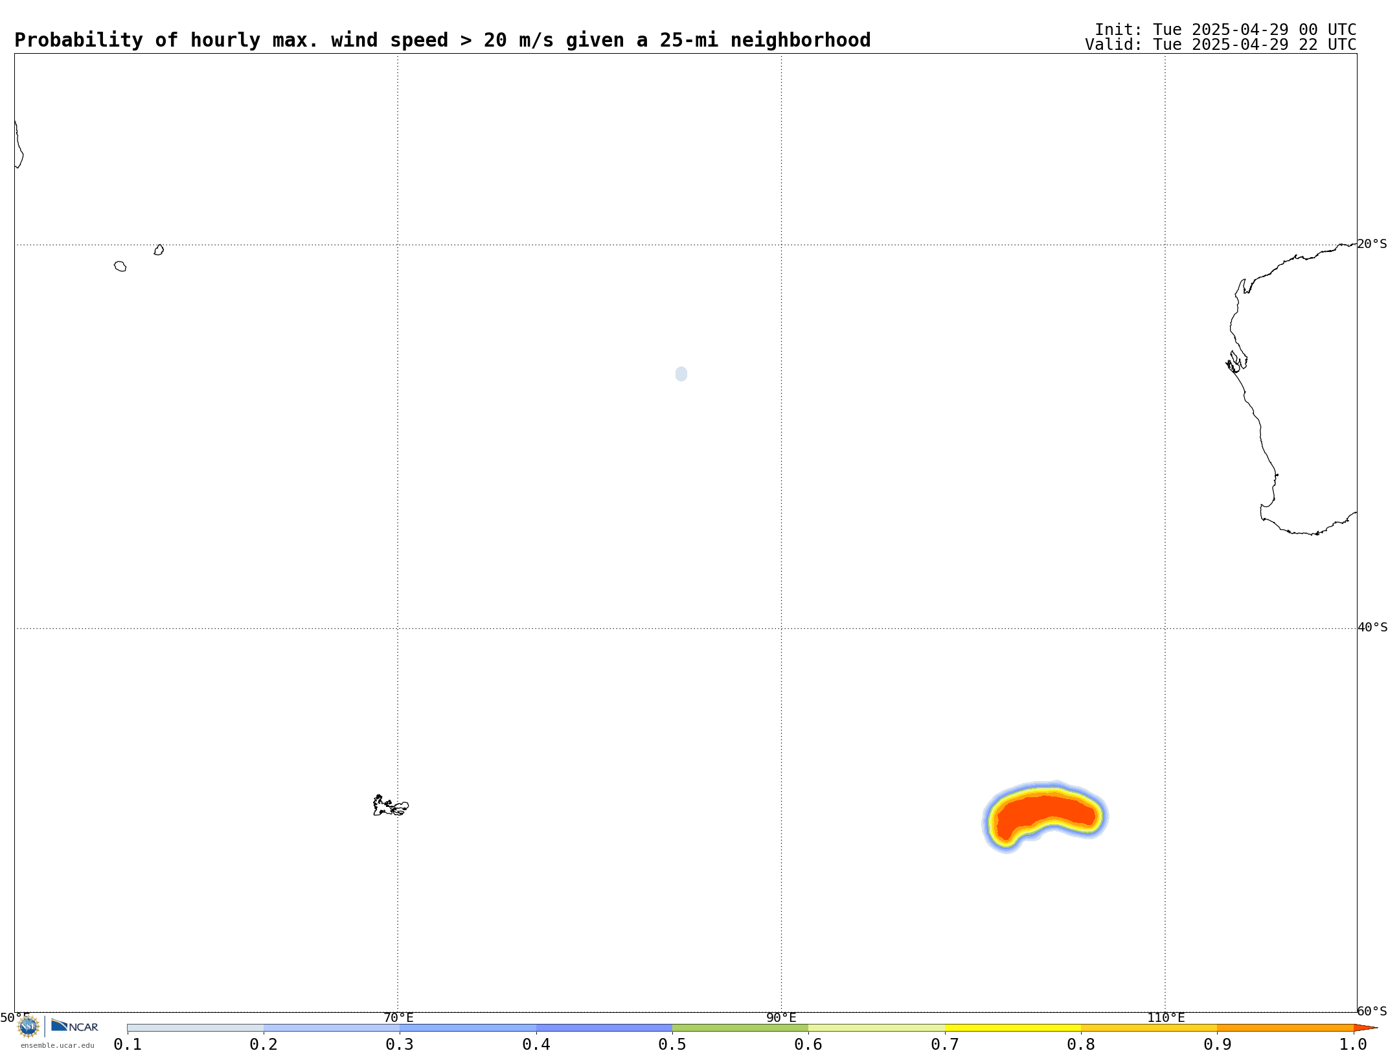Click the Mauritius island outline

point(159,250)
